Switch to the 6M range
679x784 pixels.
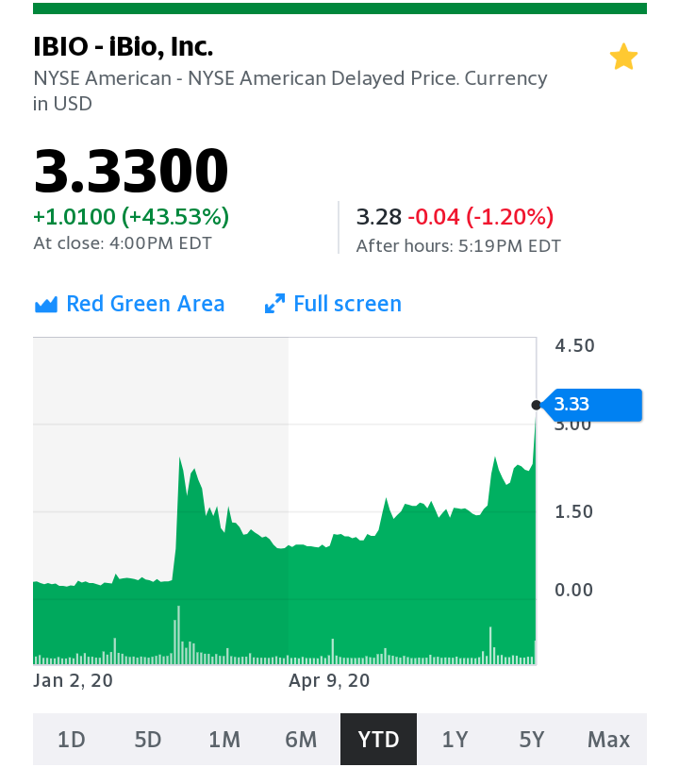tap(301, 740)
